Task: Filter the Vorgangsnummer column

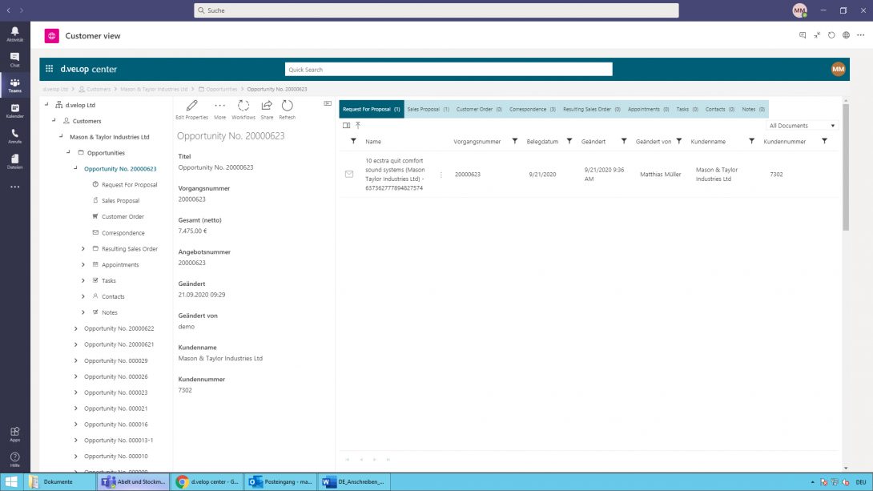Action: click(x=514, y=142)
